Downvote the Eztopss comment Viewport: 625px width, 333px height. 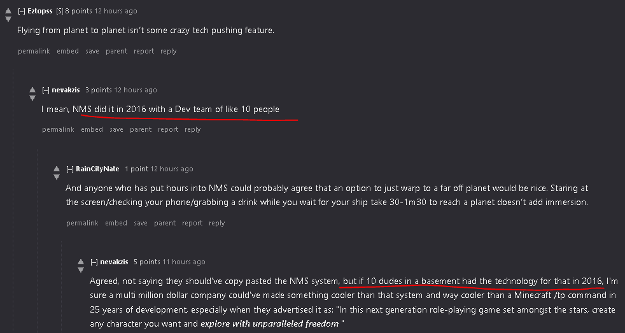click(8, 19)
